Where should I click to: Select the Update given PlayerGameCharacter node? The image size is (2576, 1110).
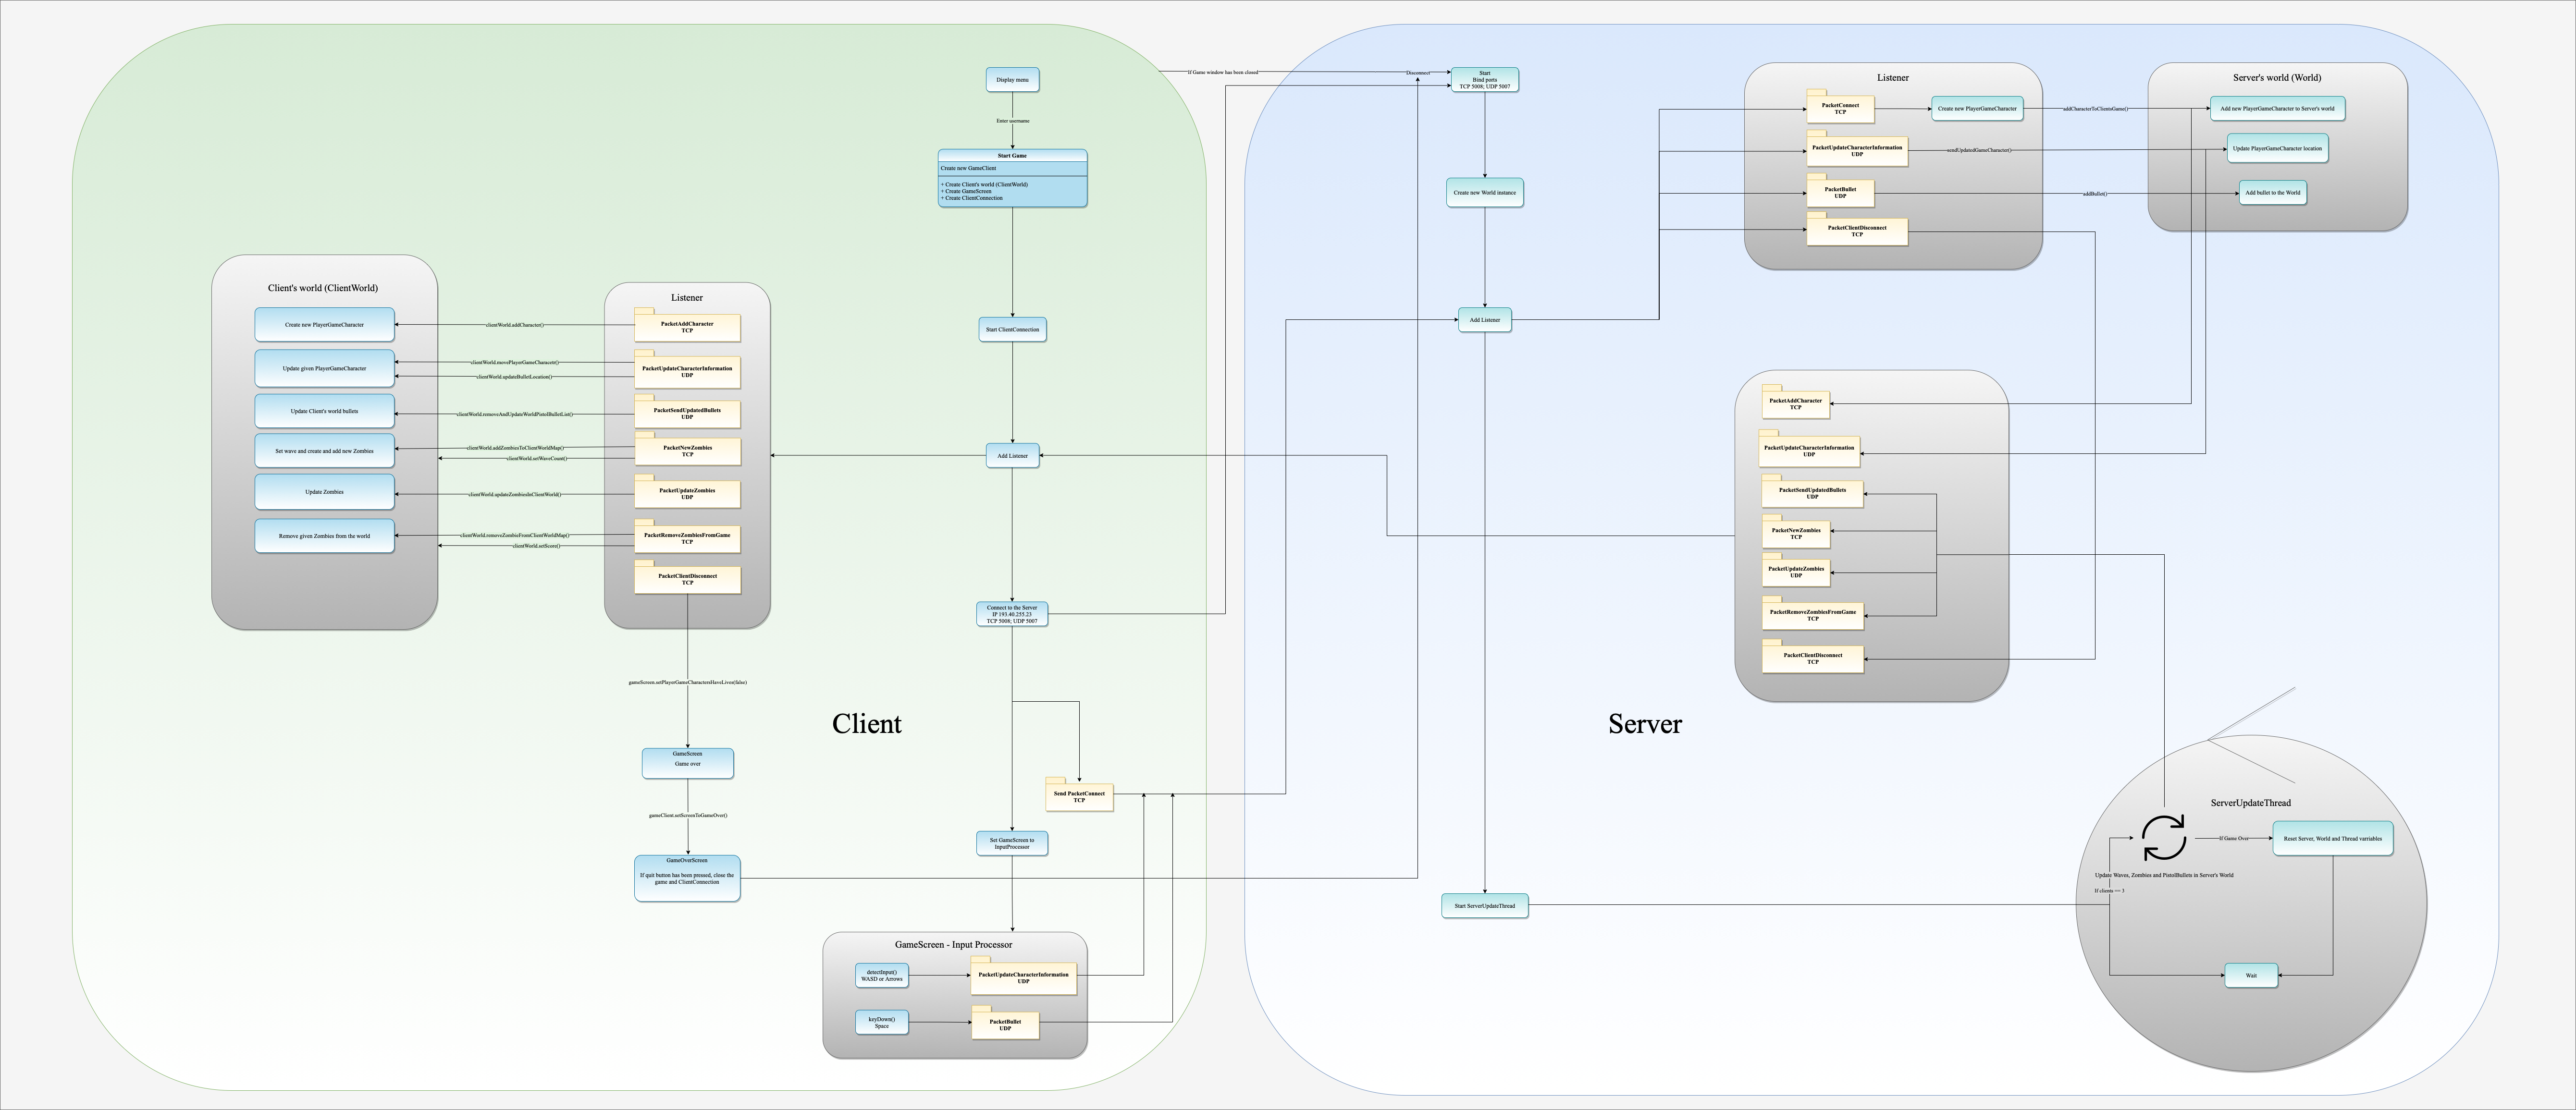pos(324,368)
